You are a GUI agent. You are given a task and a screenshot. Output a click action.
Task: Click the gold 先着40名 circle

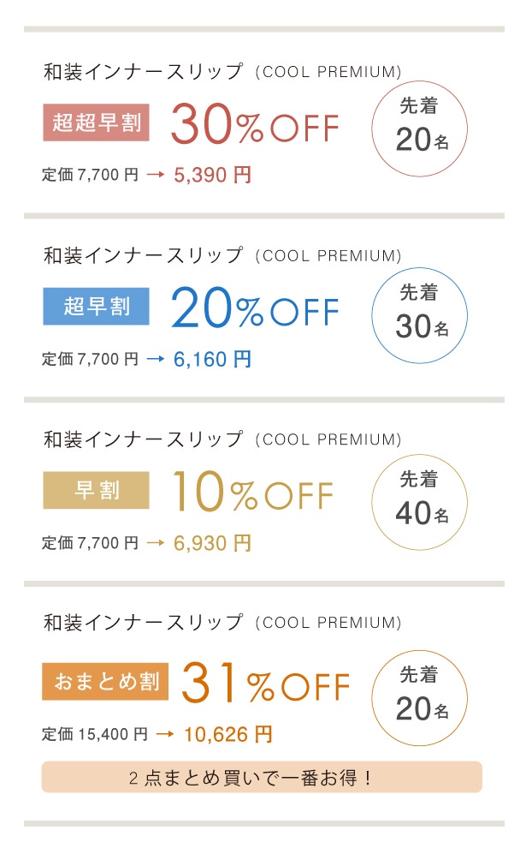[x=420, y=502]
